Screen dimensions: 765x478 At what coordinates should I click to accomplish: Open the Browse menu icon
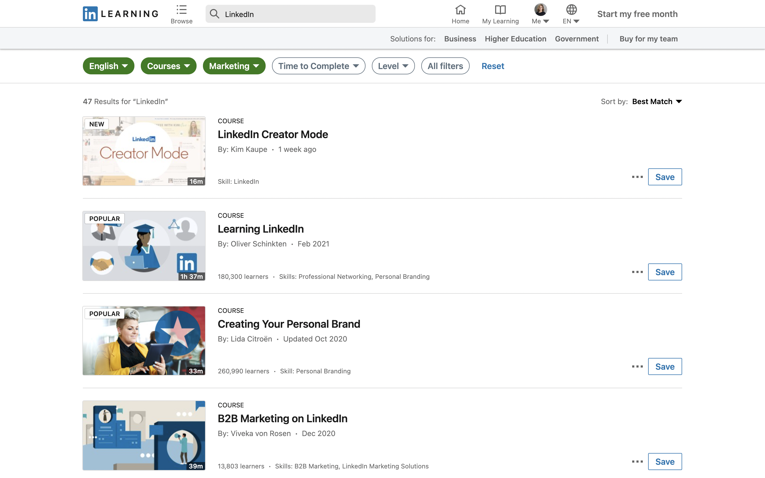(x=181, y=10)
